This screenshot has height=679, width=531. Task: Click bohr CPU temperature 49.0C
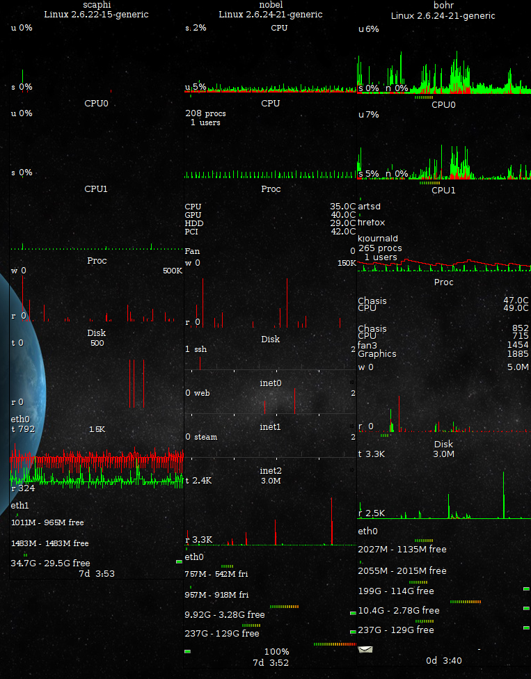[x=516, y=308]
